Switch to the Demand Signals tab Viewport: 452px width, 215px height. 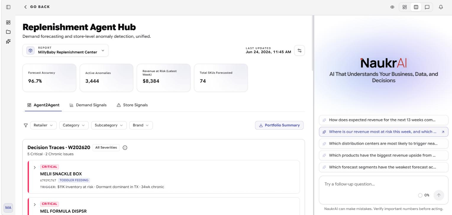pyautogui.click(x=88, y=105)
